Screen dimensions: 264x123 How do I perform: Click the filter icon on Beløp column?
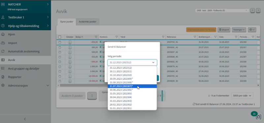pyautogui.click(x=96, y=37)
